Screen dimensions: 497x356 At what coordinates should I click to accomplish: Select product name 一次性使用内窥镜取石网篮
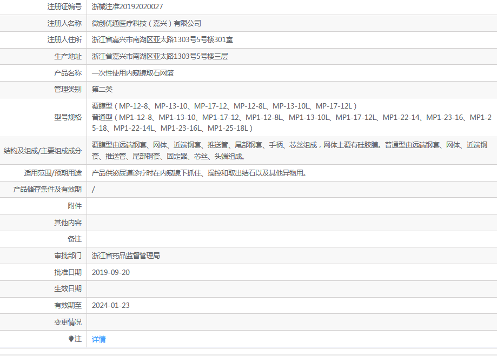click(x=133, y=73)
